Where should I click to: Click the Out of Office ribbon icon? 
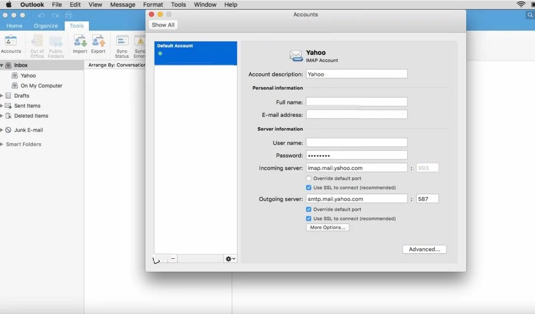[37, 46]
